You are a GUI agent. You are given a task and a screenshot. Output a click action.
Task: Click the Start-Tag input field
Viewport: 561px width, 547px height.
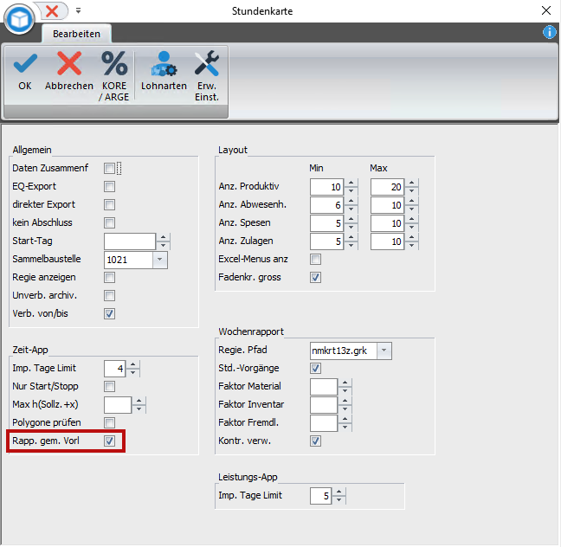tap(130, 241)
